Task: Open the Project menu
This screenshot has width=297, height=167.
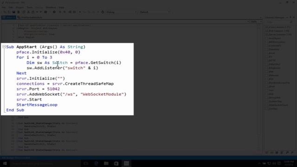Action: 19,7
